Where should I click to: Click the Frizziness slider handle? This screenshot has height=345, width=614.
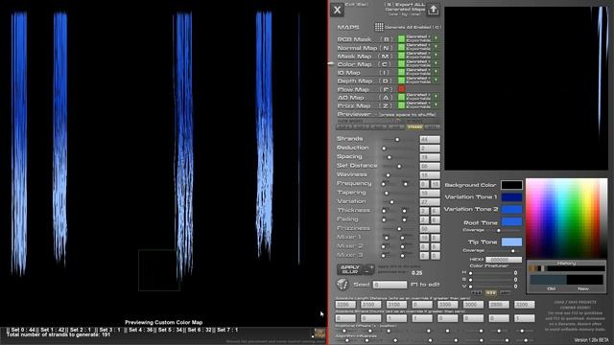399,229
